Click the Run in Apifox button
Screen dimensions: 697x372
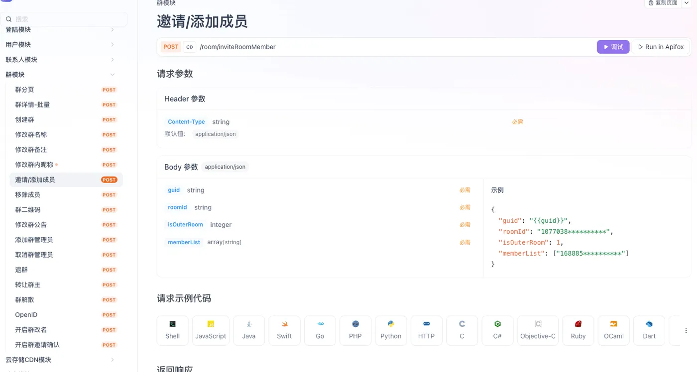tap(662, 47)
